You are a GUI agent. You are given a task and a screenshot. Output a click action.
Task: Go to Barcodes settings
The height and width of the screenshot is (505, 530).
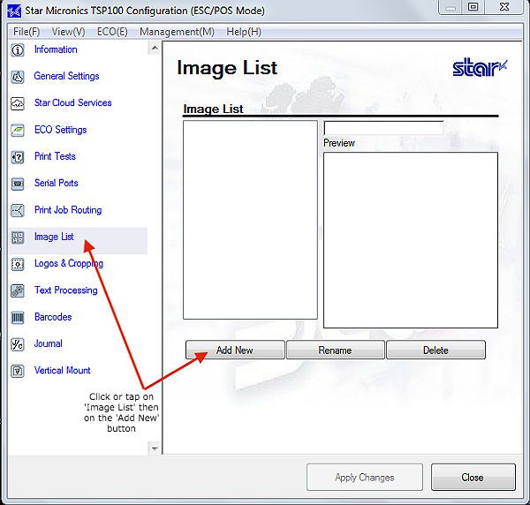tap(53, 317)
